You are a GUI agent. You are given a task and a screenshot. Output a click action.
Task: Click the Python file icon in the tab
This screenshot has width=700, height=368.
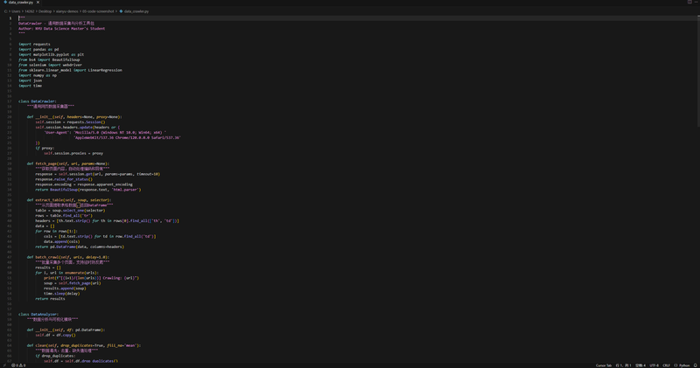coord(3,3)
